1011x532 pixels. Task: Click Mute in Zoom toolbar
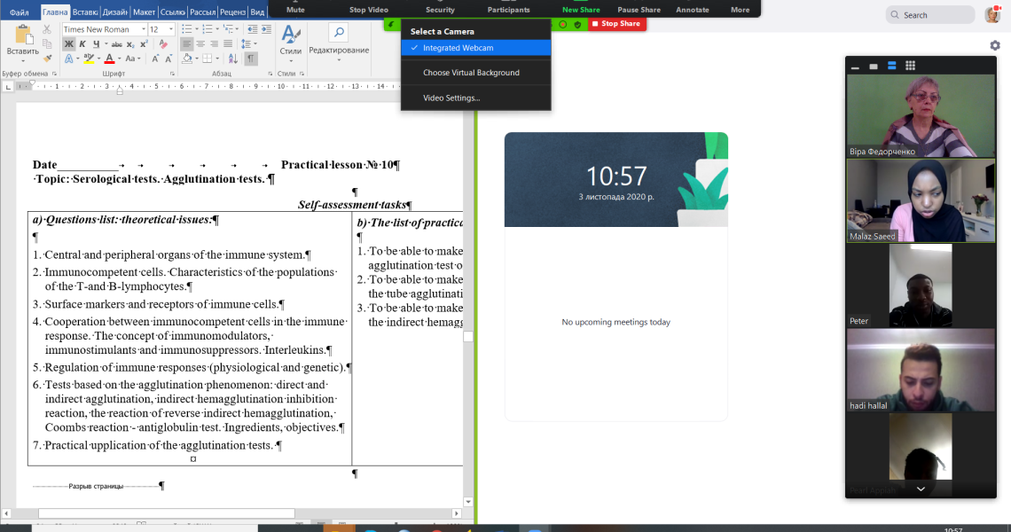(295, 8)
